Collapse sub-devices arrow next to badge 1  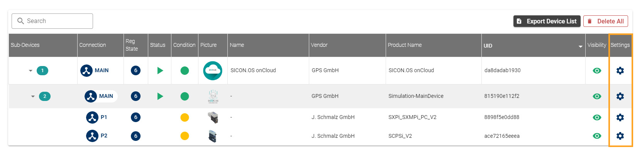(30, 71)
